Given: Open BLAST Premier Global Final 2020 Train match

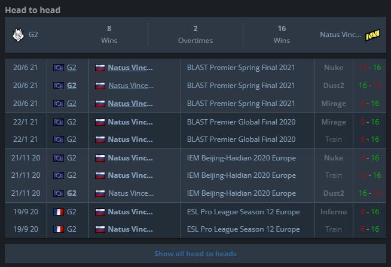Looking at the screenshot, I should (x=241, y=139).
